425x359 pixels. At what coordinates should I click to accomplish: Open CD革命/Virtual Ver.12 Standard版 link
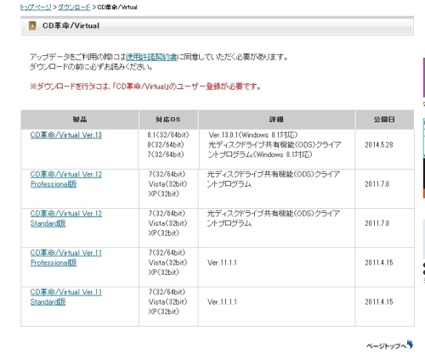tap(66, 218)
